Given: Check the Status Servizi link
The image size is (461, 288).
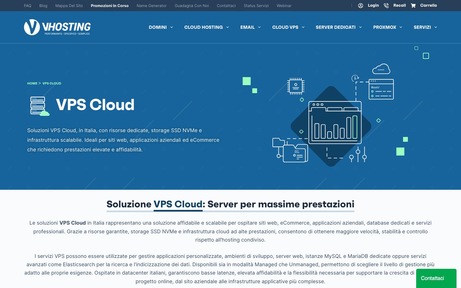Looking at the screenshot, I should [256, 6].
